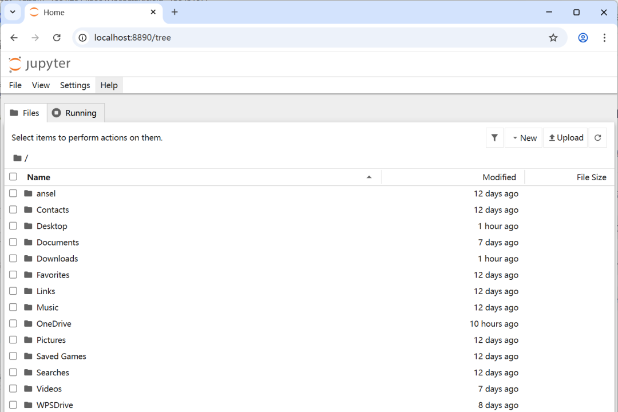Image resolution: width=618 pixels, height=412 pixels.
Task: Open the browser profile icon
Action: coord(583,37)
